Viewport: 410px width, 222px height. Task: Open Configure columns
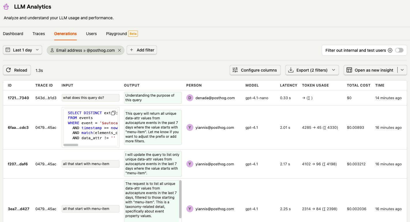[255, 70]
